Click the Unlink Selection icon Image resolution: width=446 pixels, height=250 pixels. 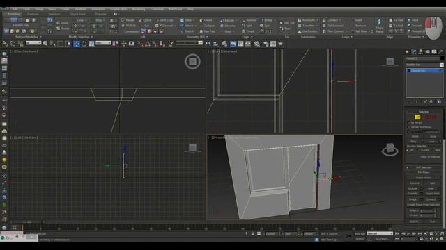(x=13, y=44)
